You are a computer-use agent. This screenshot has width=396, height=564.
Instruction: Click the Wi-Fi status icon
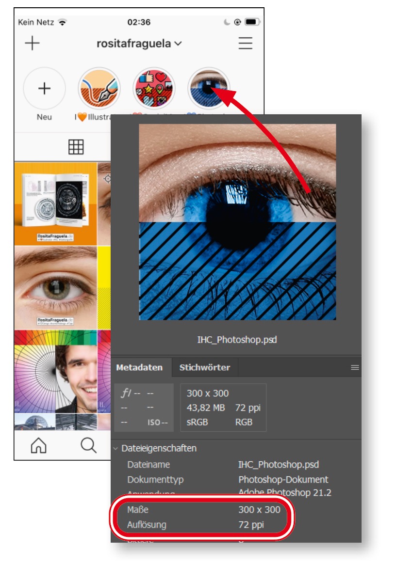(x=63, y=22)
